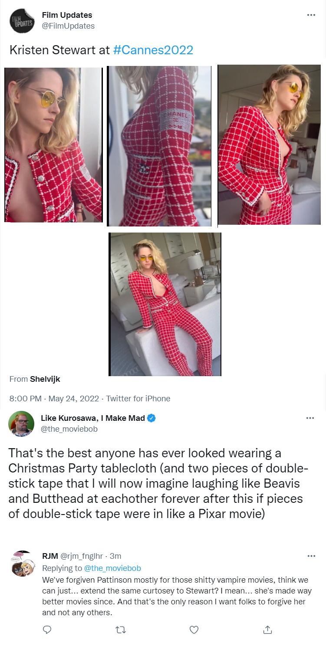Open the_moviebob profile avatar
Screen dimensions: 326x646
click(21, 423)
